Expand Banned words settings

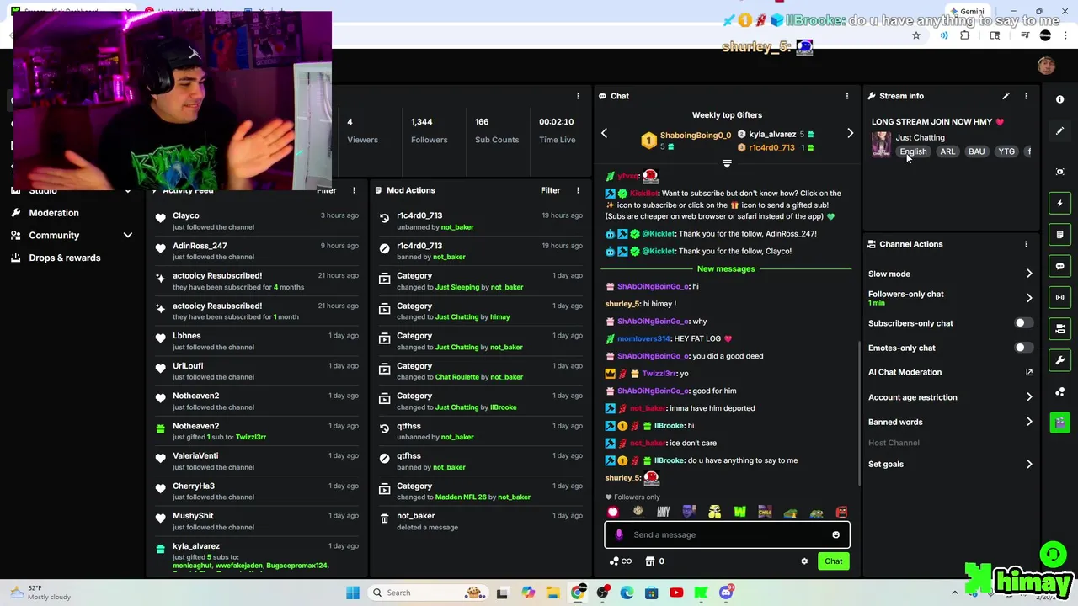click(x=1029, y=422)
